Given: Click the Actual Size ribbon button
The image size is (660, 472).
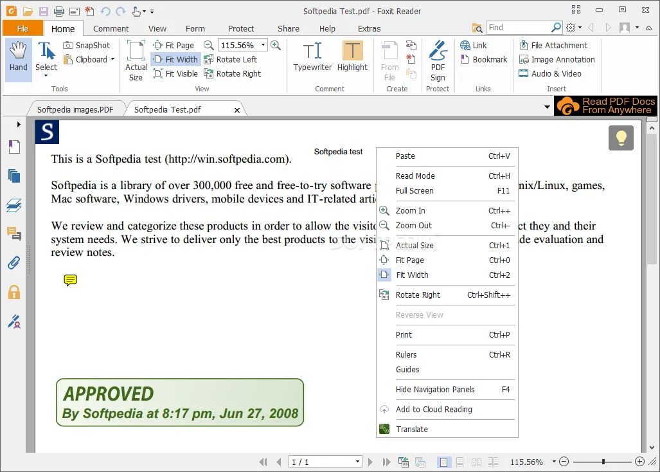Looking at the screenshot, I should pos(136,60).
